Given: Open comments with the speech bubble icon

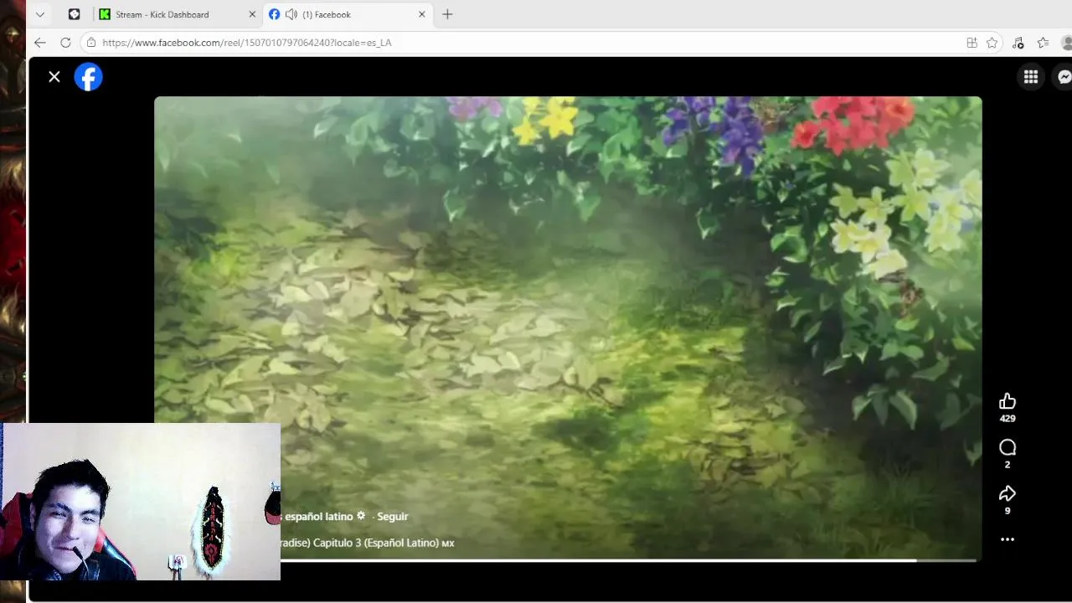Looking at the screenshot, I should pos(1008,447).
